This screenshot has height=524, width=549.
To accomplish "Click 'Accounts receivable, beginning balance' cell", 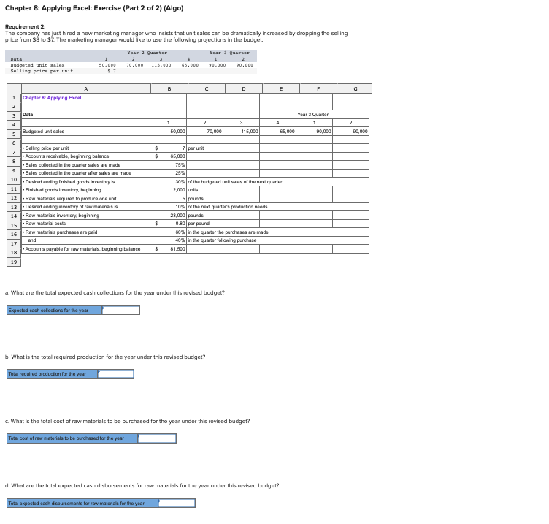I will pyautogui.click(x=86, y=156).
